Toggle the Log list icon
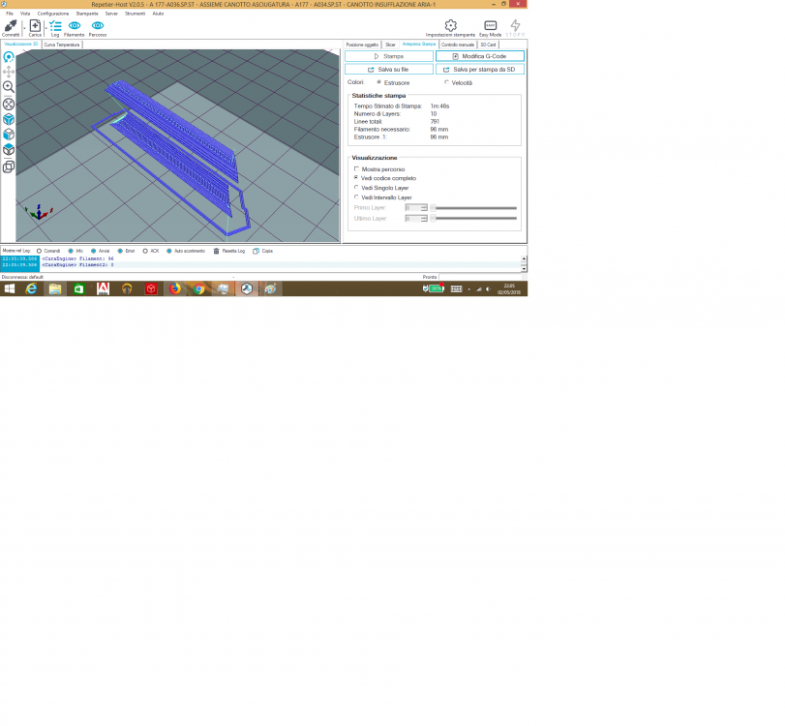This screenshot has width=785, height=726. coord(55,25)
